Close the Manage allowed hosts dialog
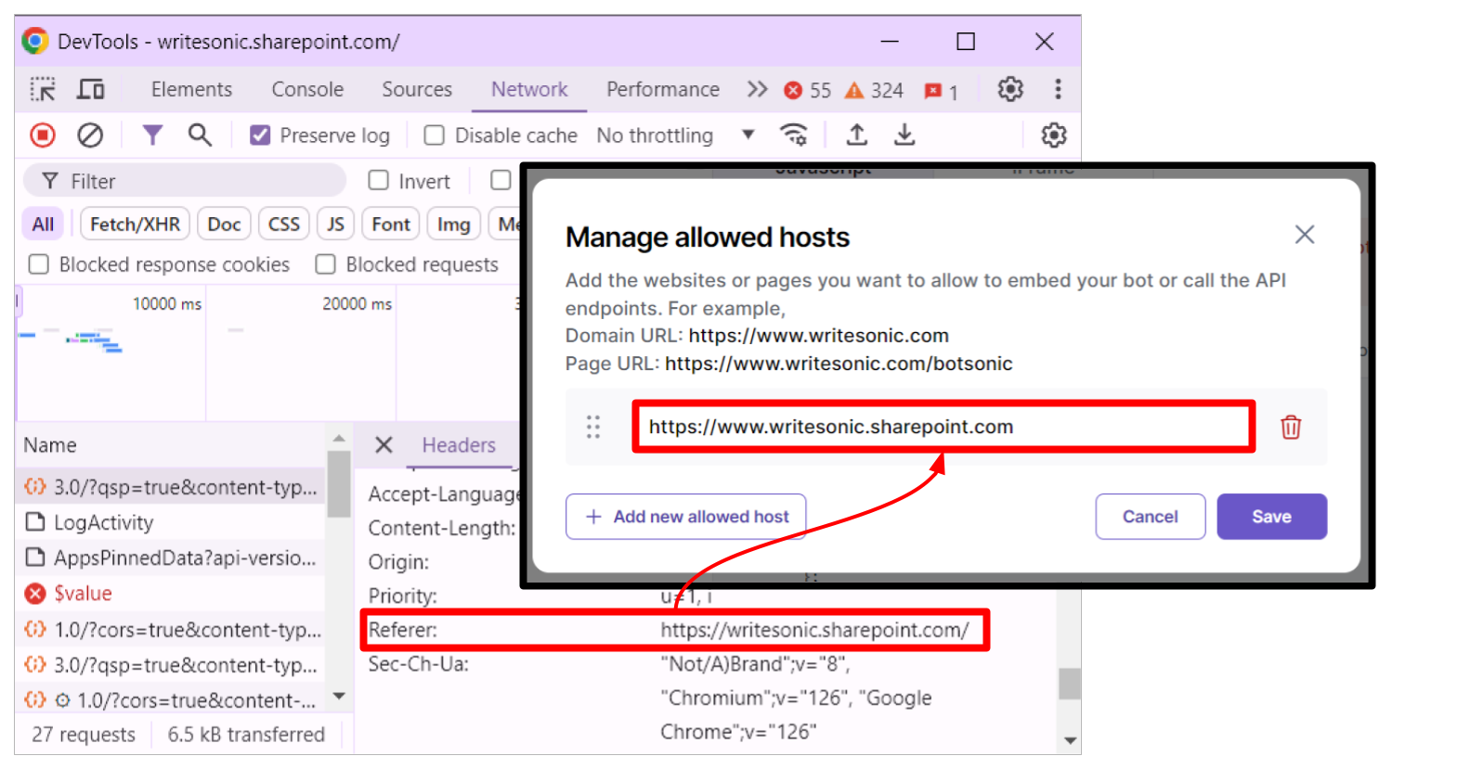 tap(1305, 235)
